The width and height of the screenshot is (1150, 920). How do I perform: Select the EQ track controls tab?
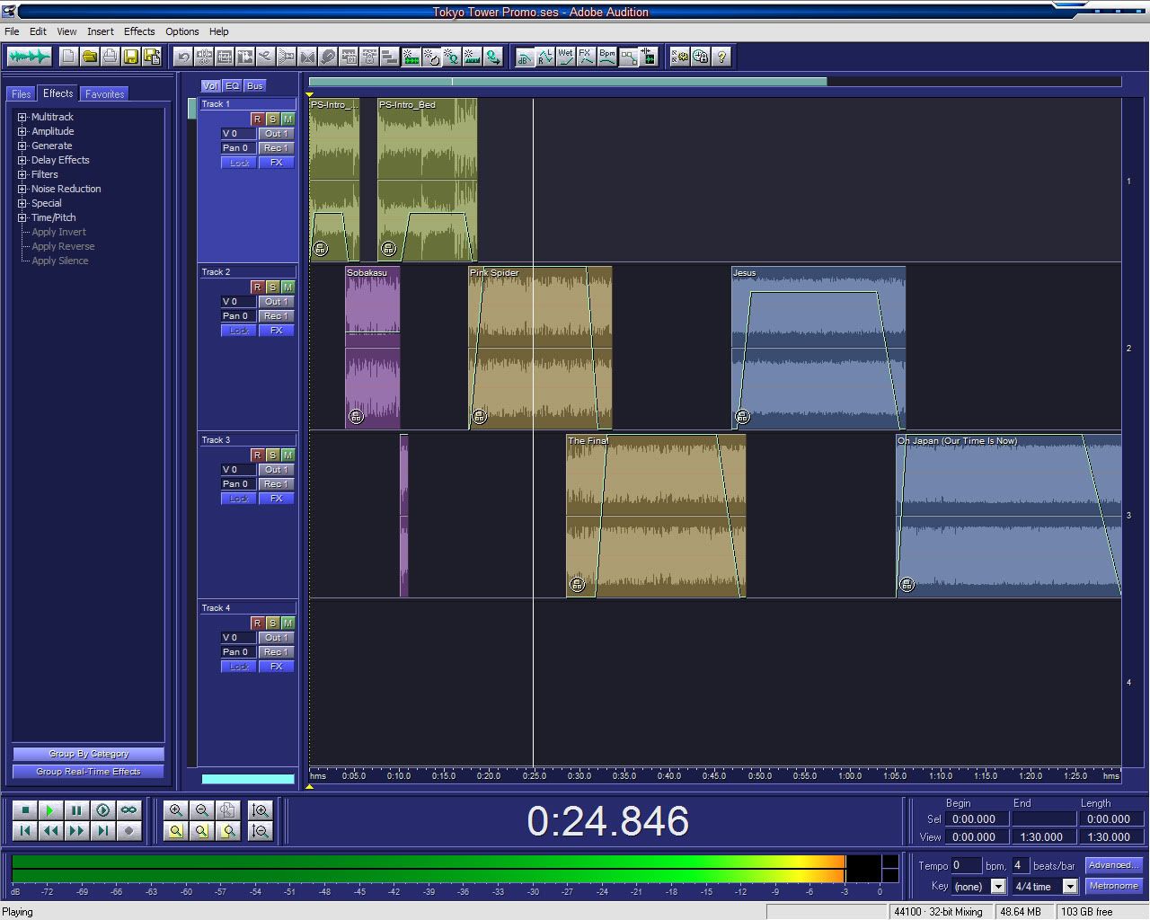tap(232, 85)
